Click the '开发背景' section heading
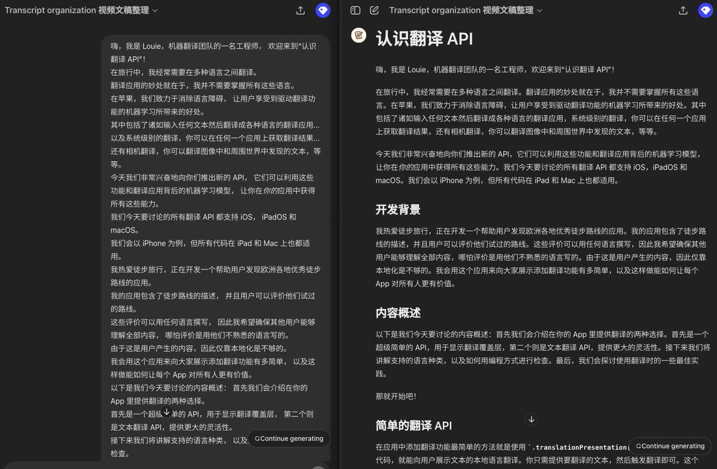The image size is (717, 469). 398,210
